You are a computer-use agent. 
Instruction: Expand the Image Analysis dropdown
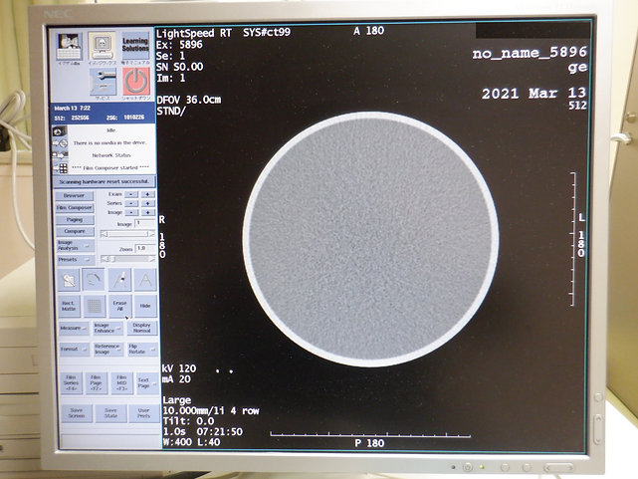click(75, 245)
